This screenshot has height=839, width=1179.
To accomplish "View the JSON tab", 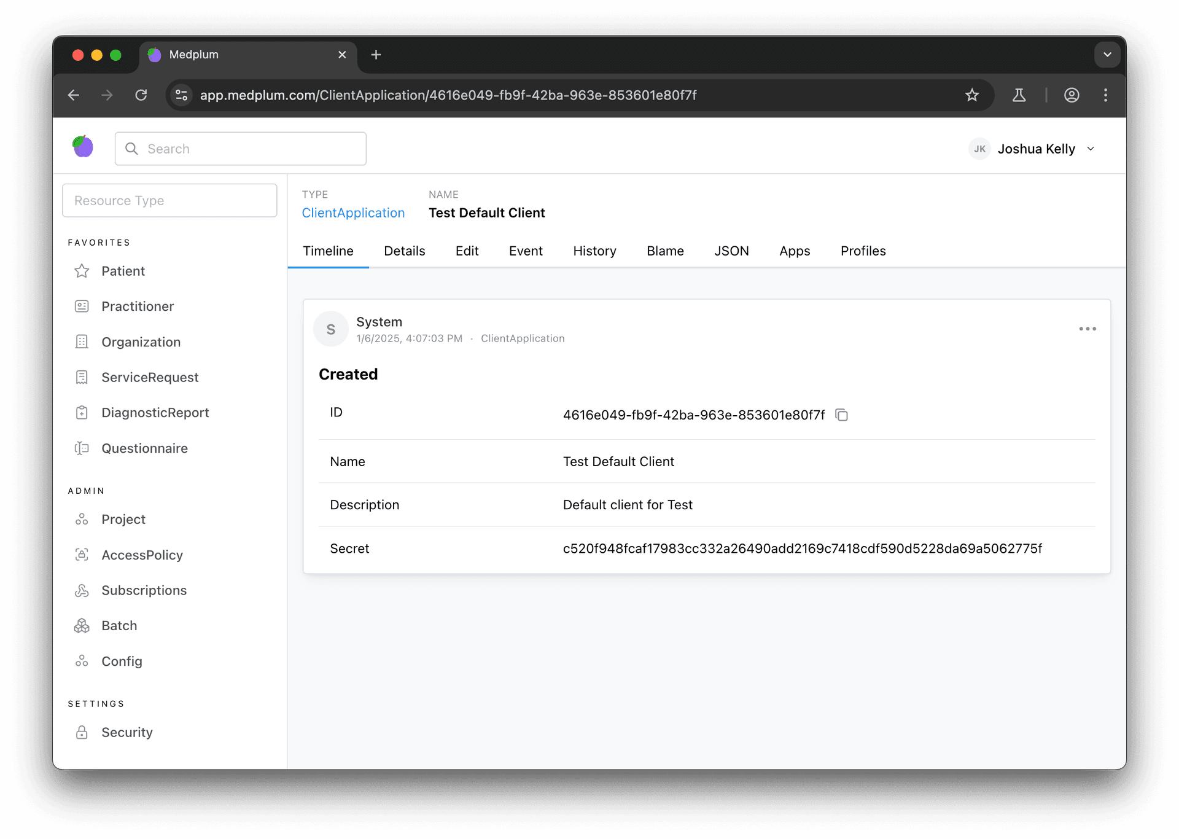I will click(731, 251).
